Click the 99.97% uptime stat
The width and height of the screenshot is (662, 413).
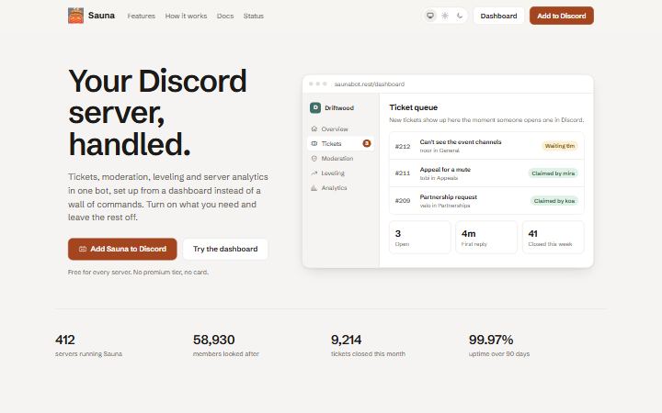pos(499,346)
